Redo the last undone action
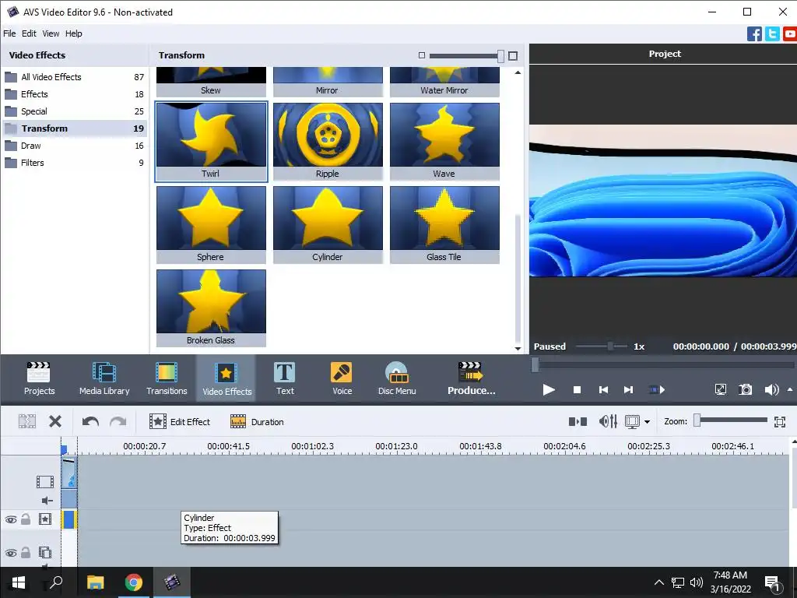 click(x=118, y=421)
